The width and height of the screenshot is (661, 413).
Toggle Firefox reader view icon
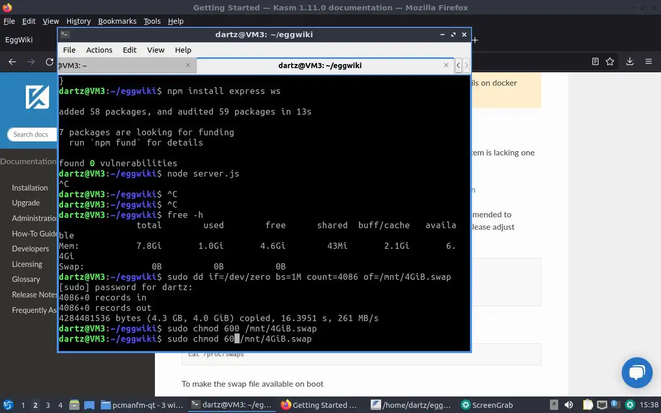coord(595,61)
